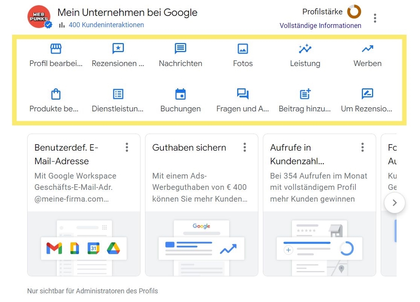Click the Beitrag hinzu... label
This screenshot has width=420, height=302.
coord(305,109)
